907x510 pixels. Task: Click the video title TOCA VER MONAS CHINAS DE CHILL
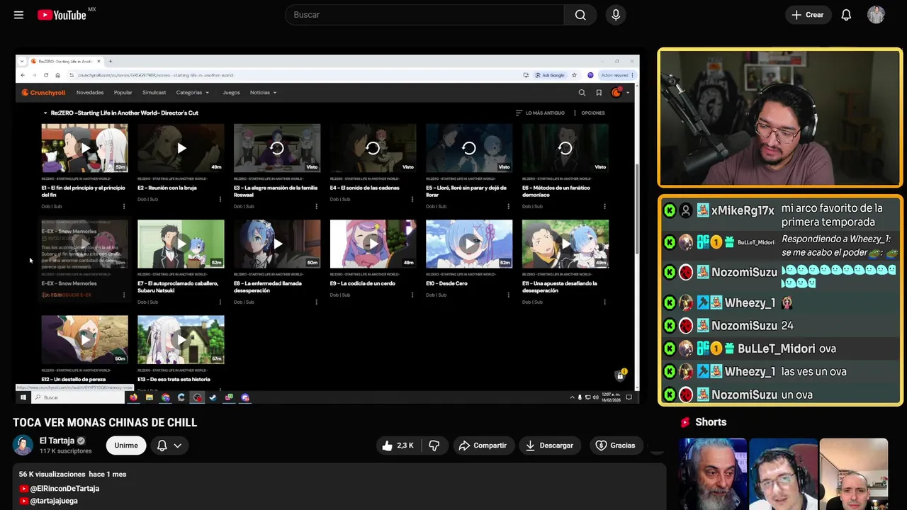[x=105, y=423]
